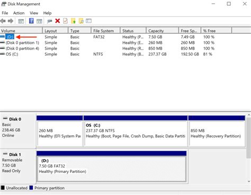This screenshot has height=195, width=251.
Task: Click the Show/Hide Console Tree icon
Action: click(21, 21)
